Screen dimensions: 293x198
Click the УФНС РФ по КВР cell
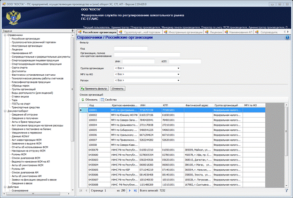click(125, 170)
